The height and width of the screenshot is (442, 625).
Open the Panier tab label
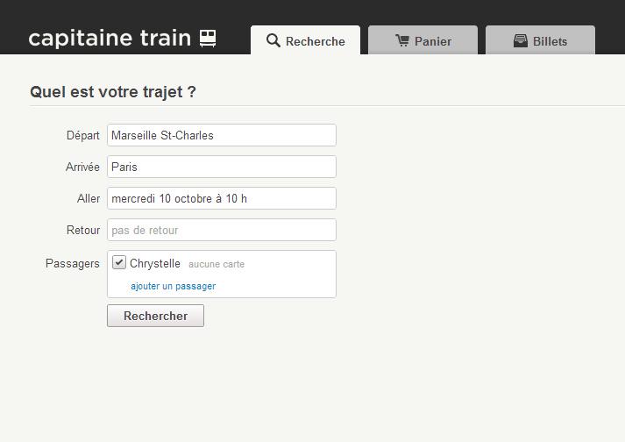coord(433,41)
